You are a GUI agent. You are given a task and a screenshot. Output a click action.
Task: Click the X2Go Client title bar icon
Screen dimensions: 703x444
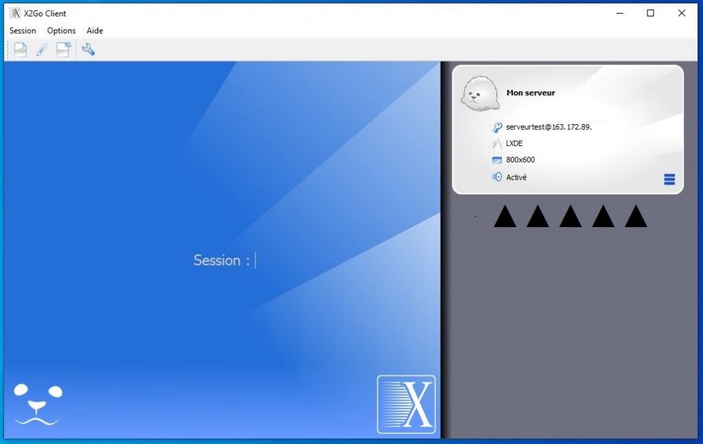click(15, 13)
